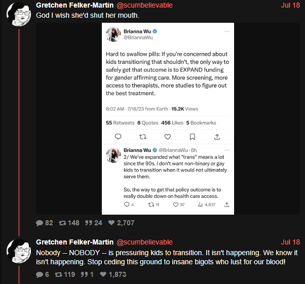Click quote icon showing 24
Image resolution: width=305 pixels, height=284 pixels.
(x=89, y=223)
